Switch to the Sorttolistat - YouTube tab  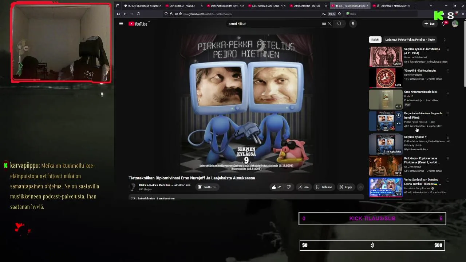click(x=308, y=6)
